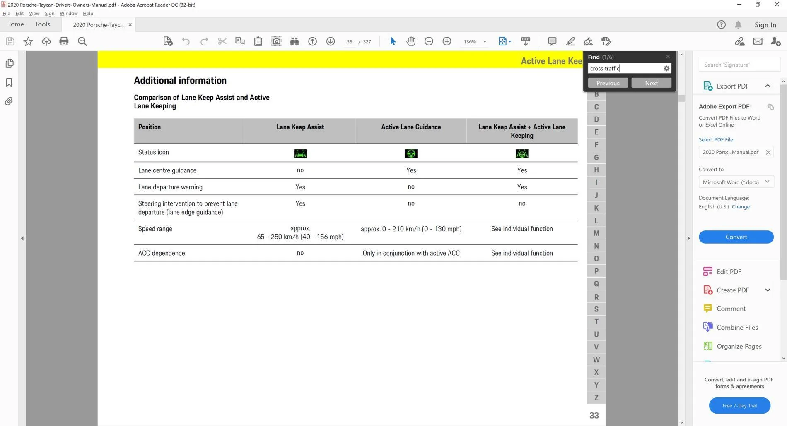Open the page thumbnails panel
This screenshot has width=787, height=426.
pos(9,63)
